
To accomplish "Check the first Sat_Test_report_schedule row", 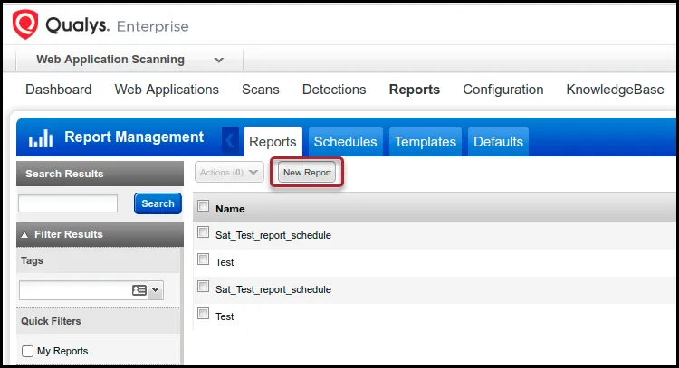I will coord(203,232).
